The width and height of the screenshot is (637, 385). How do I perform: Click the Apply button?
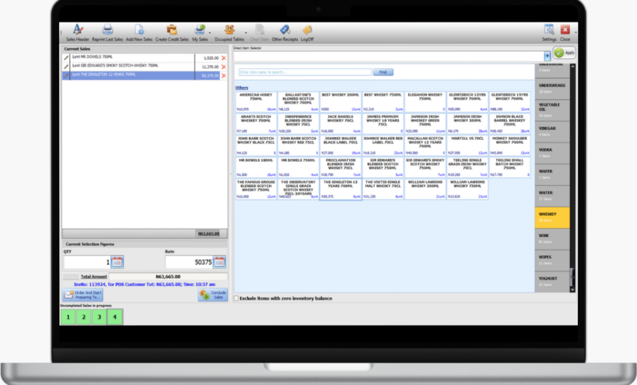pos(564,52)
